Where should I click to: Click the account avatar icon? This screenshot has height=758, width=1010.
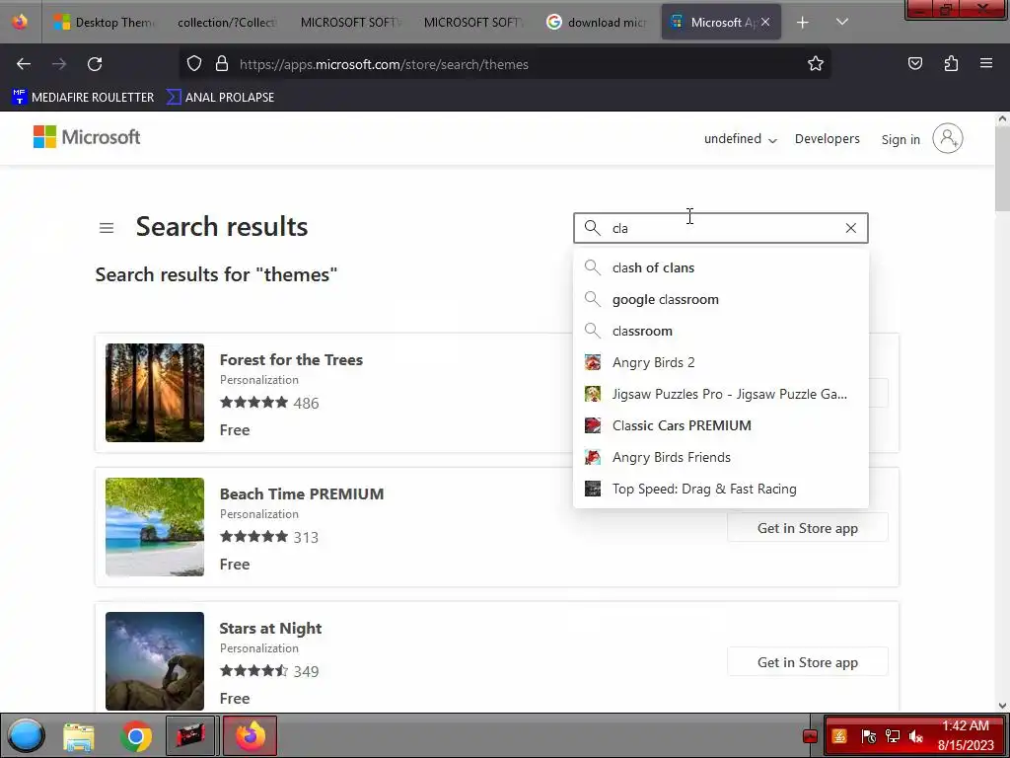click(948, 138)
